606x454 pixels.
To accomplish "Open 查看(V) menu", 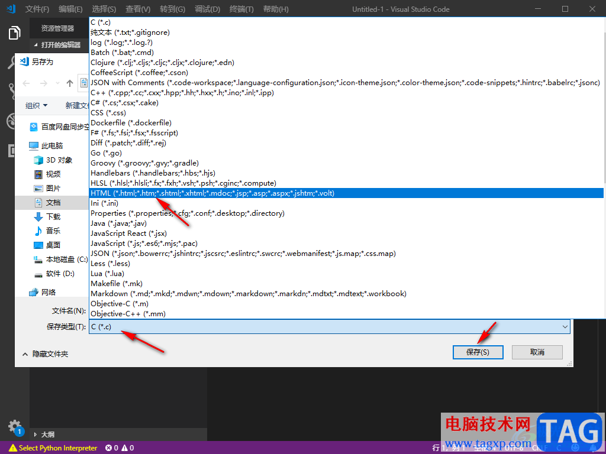I will tap(138, 9).
